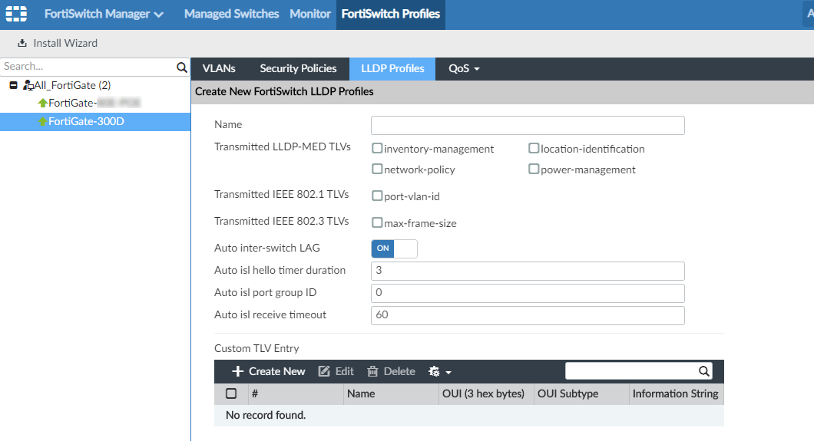Go to the Managed Switches tab
This screenshot has height=441, width=814.
(231, 14)
